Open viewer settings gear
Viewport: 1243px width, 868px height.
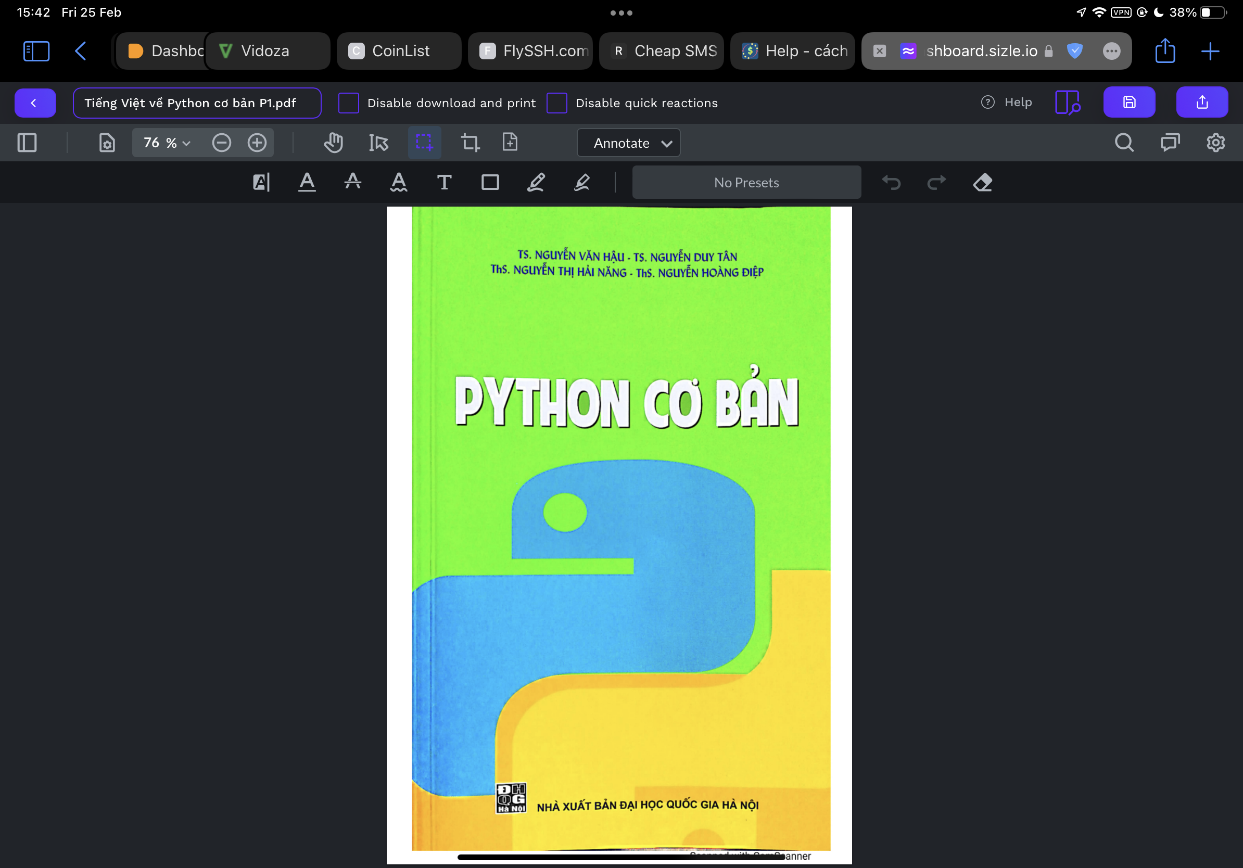pos(1215,143)
